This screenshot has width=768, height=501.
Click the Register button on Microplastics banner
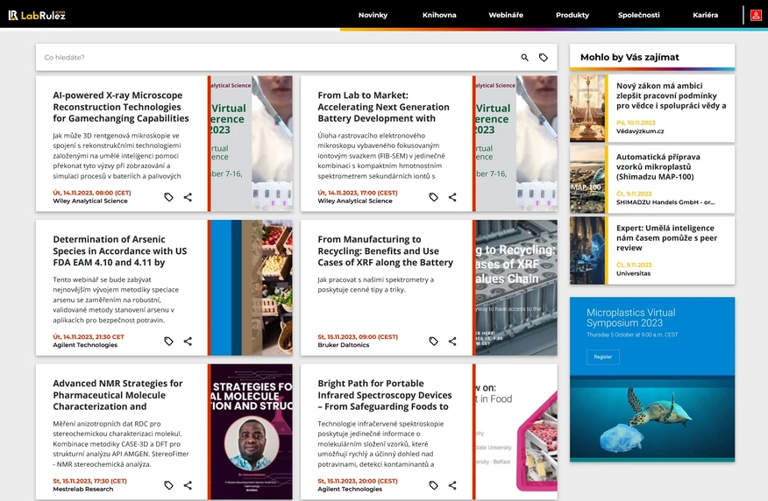(x=603, y=357)
